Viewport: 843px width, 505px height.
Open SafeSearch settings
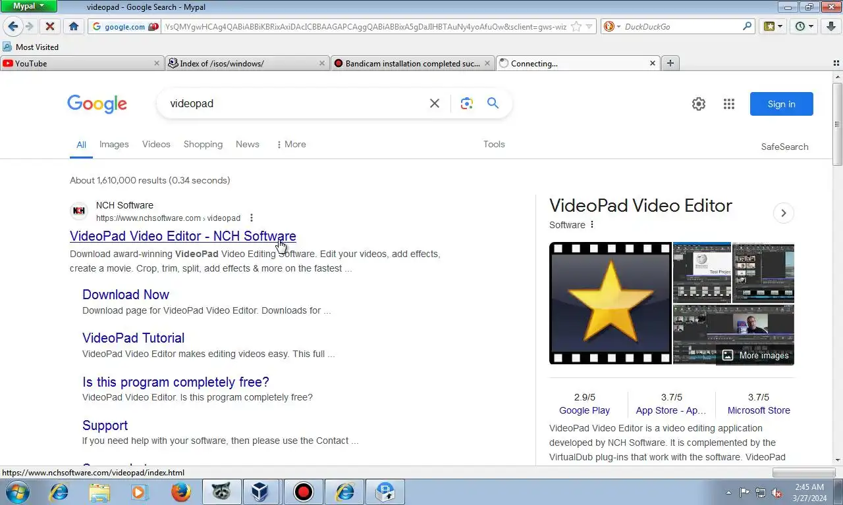(x=784, y=147)
